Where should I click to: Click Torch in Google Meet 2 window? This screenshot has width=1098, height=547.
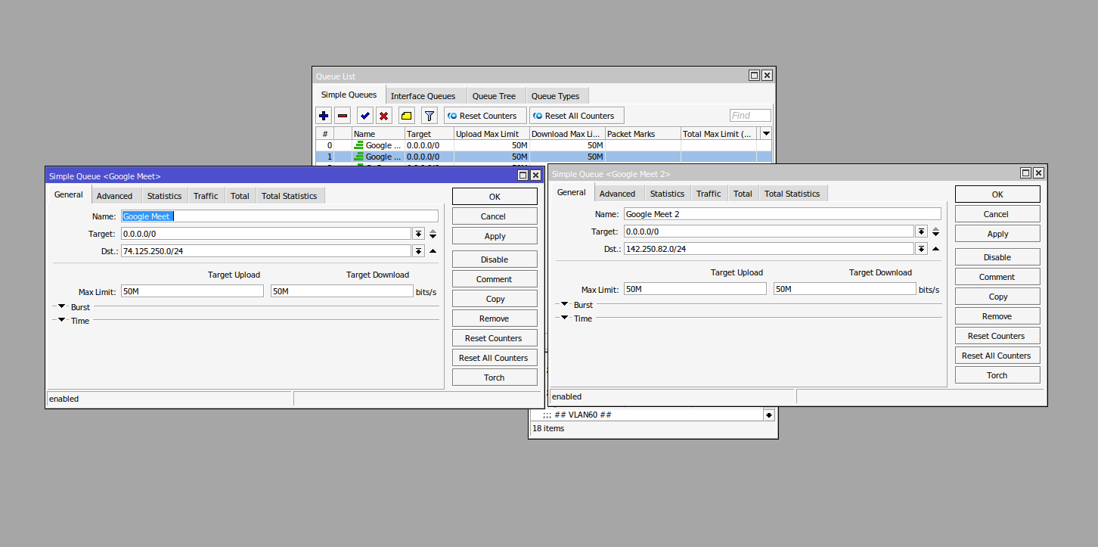point(997,375)
